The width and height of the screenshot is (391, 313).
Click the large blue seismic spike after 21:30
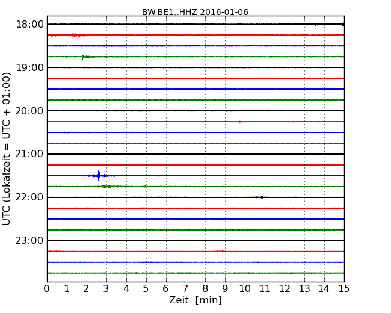(x=99, y=176)
